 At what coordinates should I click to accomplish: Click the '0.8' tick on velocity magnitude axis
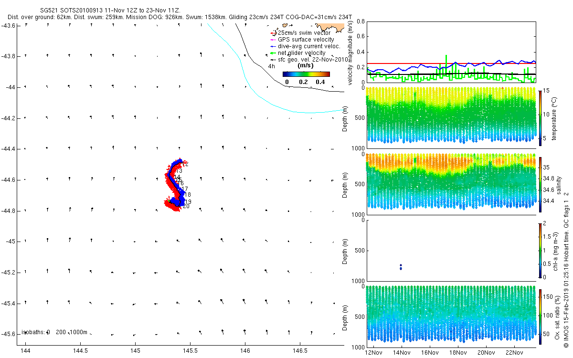(x=361, y=22)
